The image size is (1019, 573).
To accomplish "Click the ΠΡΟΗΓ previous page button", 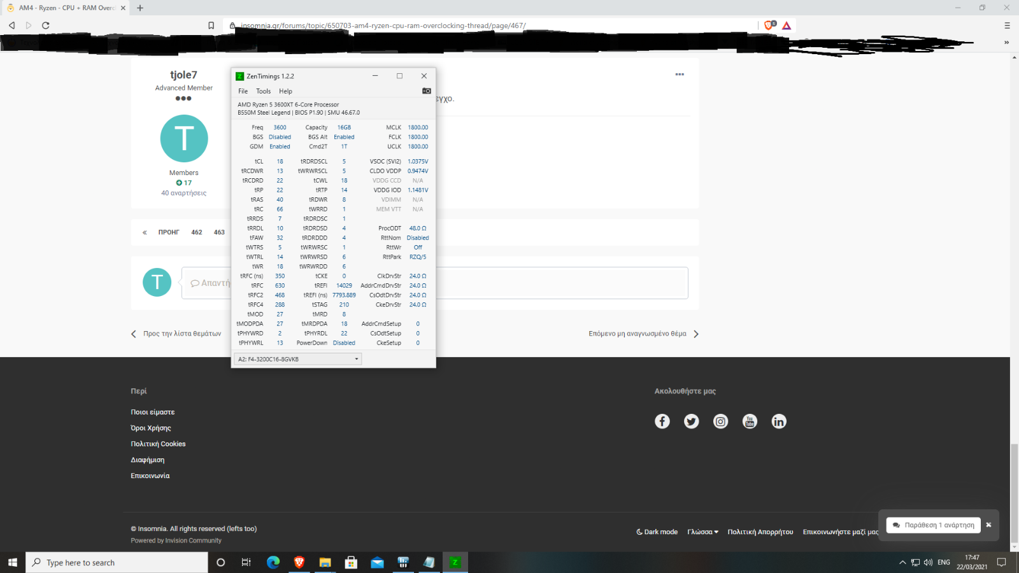I will [x=169, y=232].
